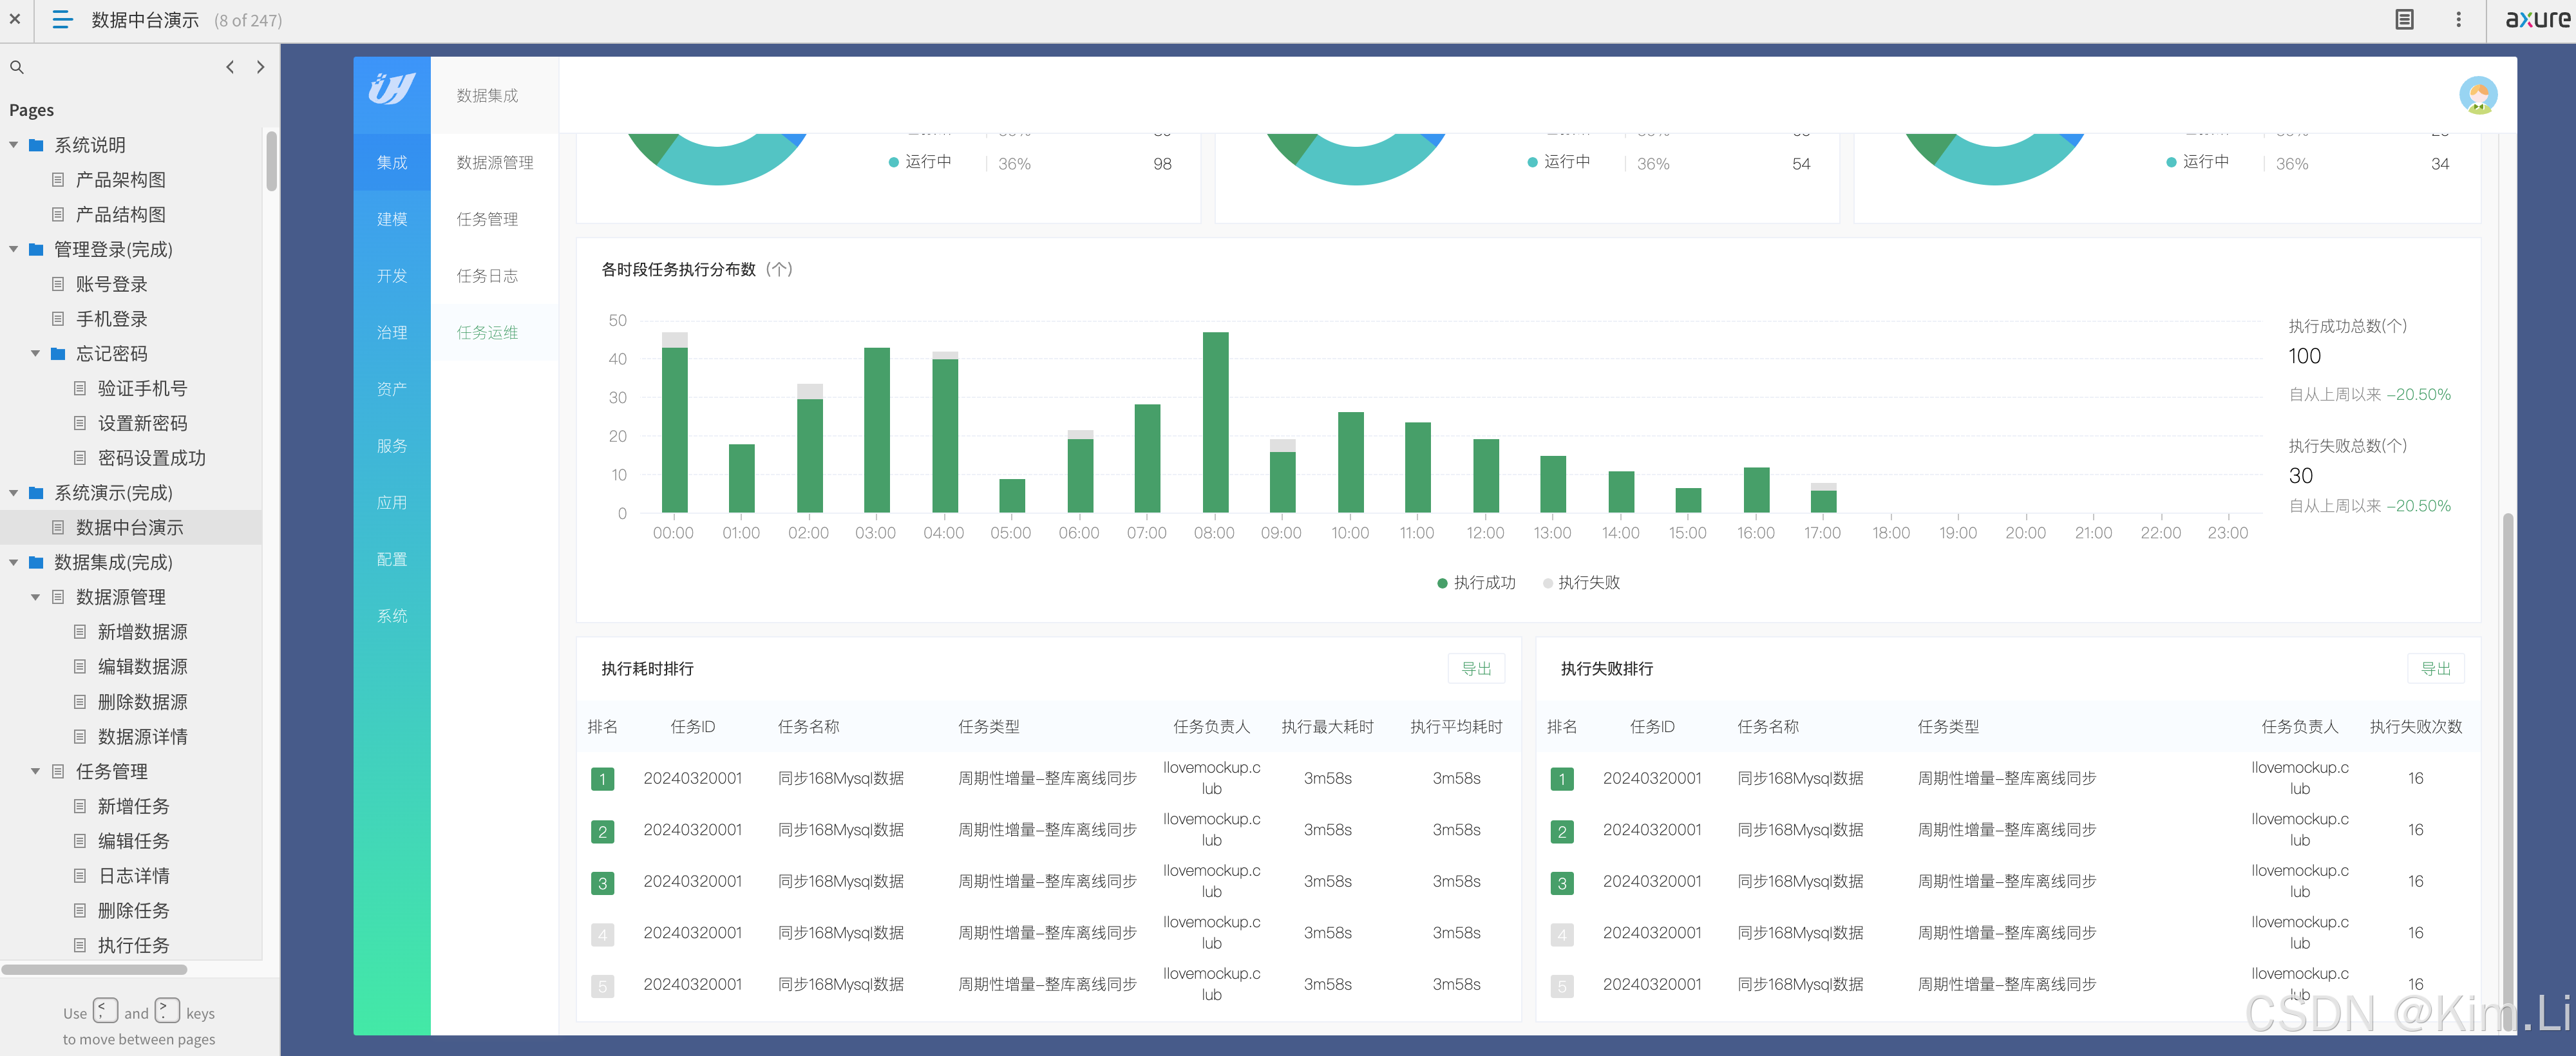Open the 数据源详情 page
This screenshot has width=2576, height=1056.
click(x=142, y=737)
